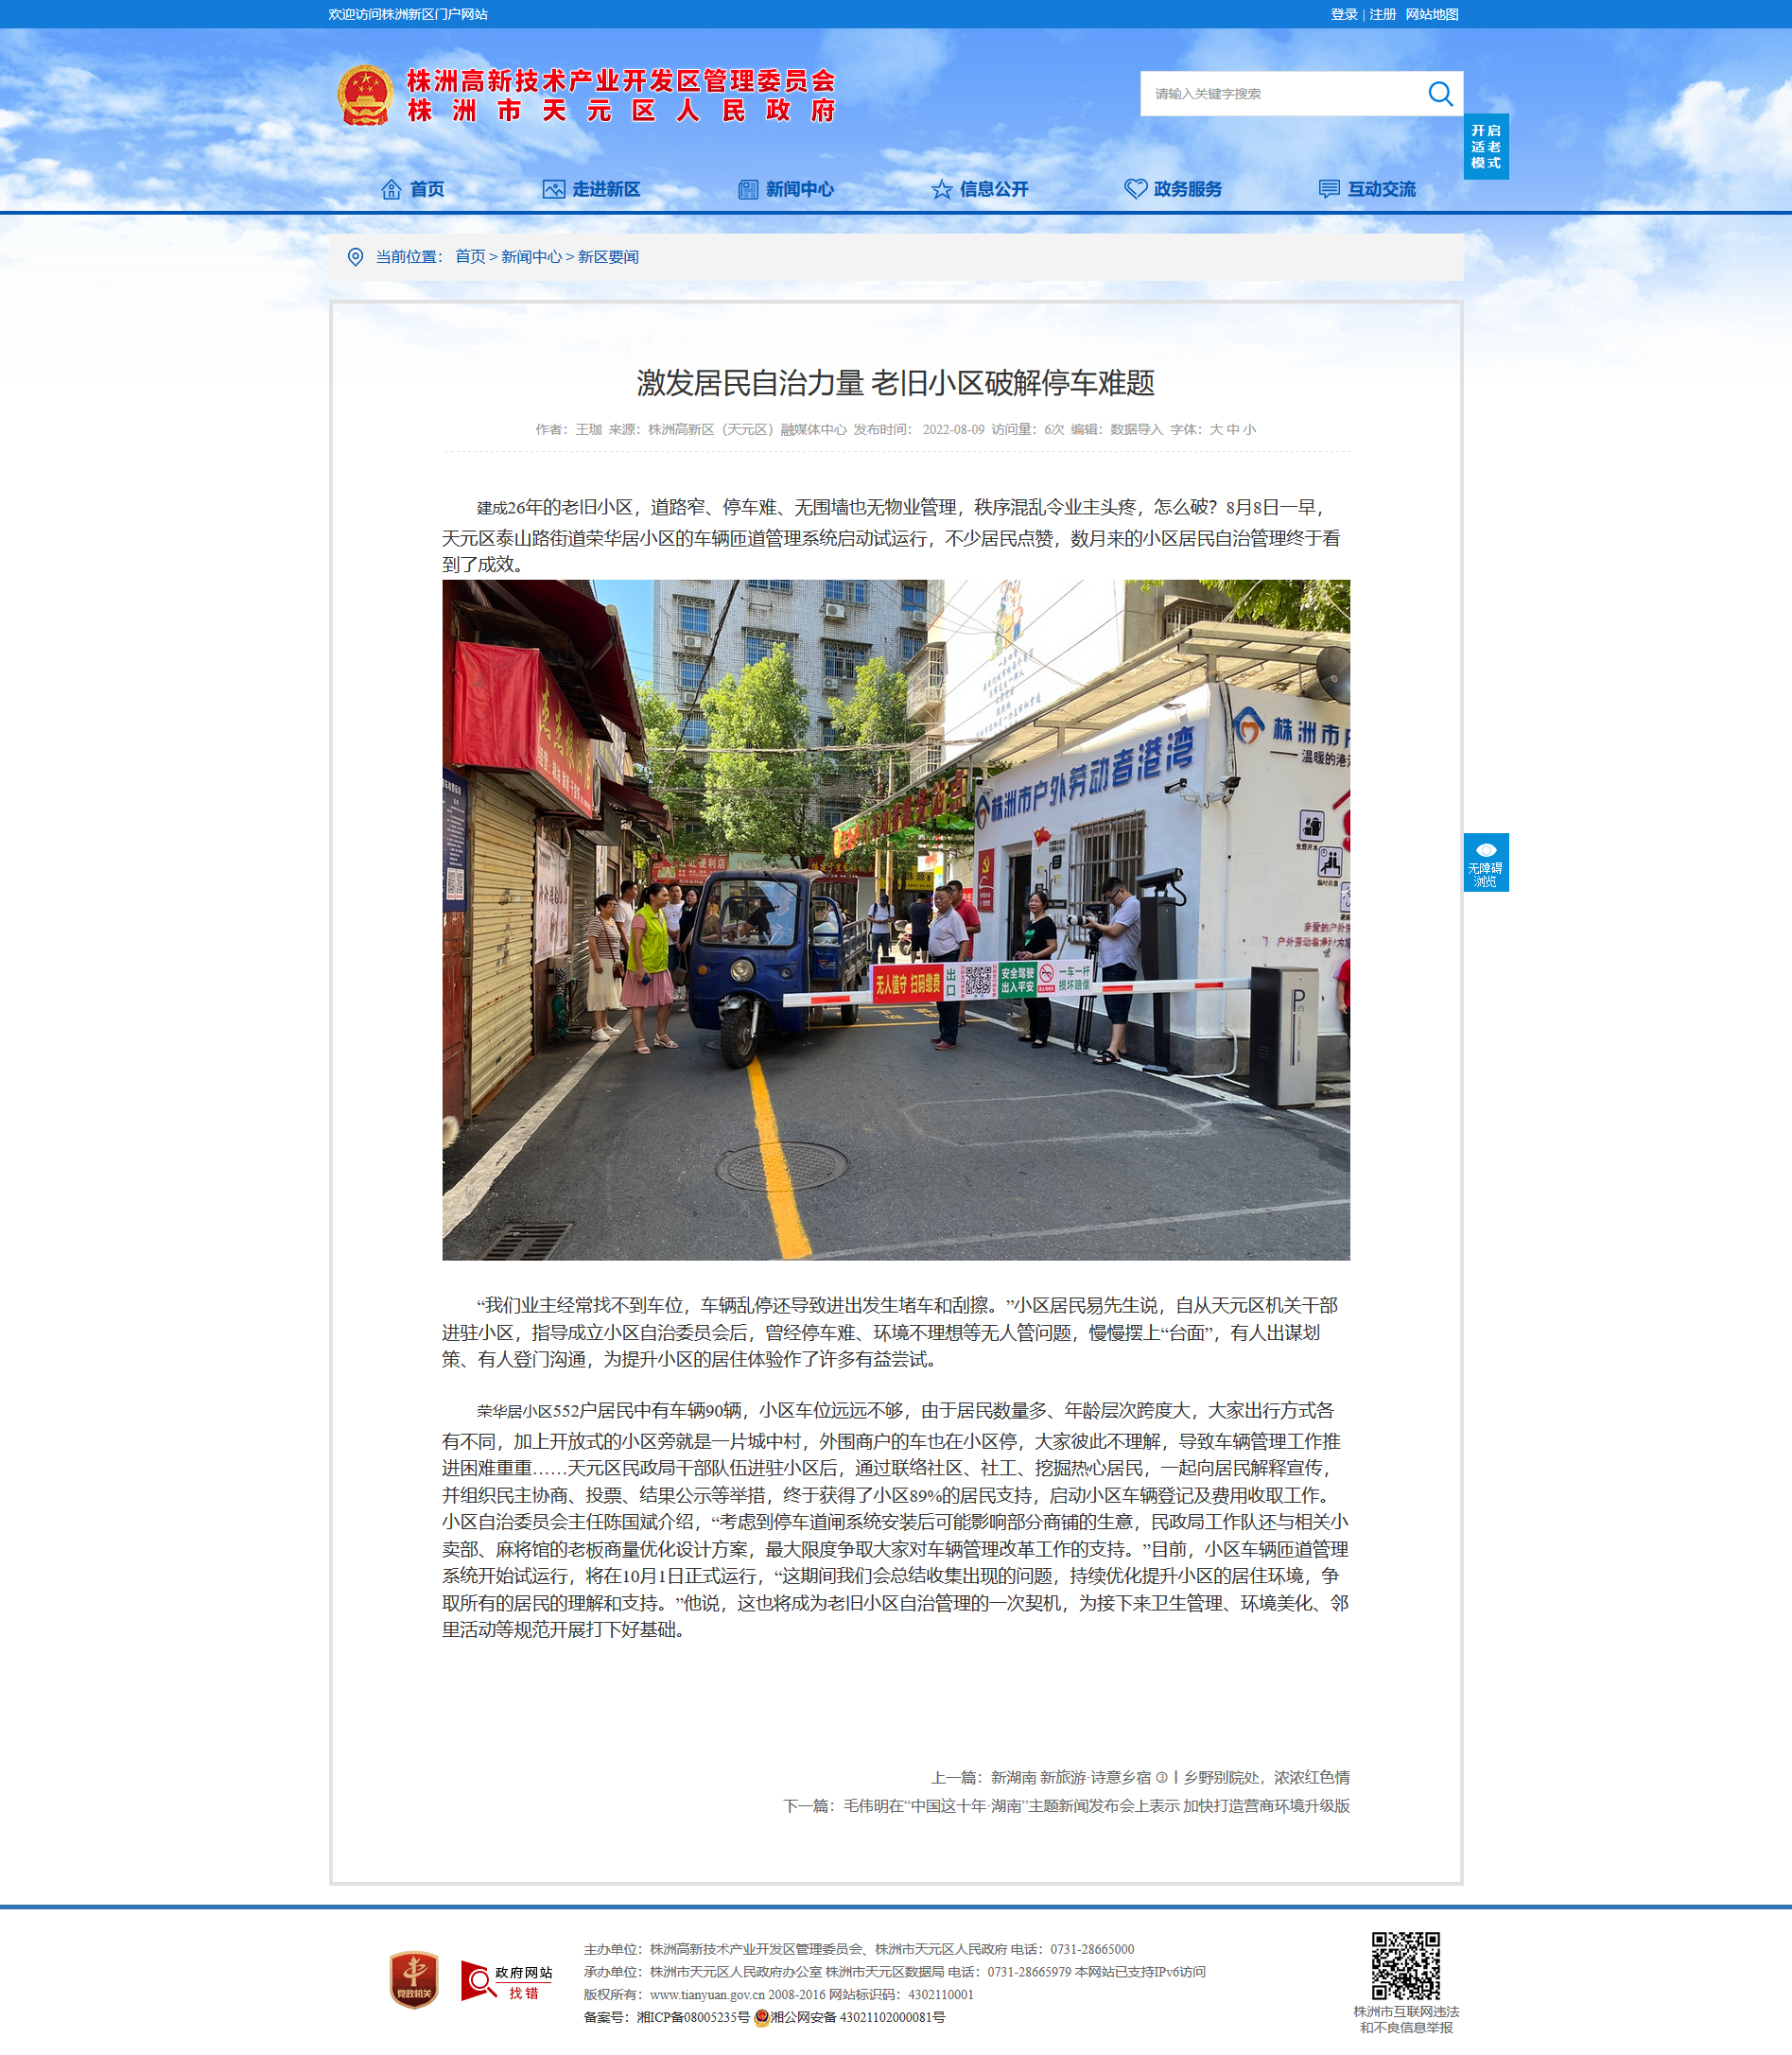Open the 首页 menu item
Image resolution: width=1792 pixels, height=2055 pixels.
click(427, 189)
